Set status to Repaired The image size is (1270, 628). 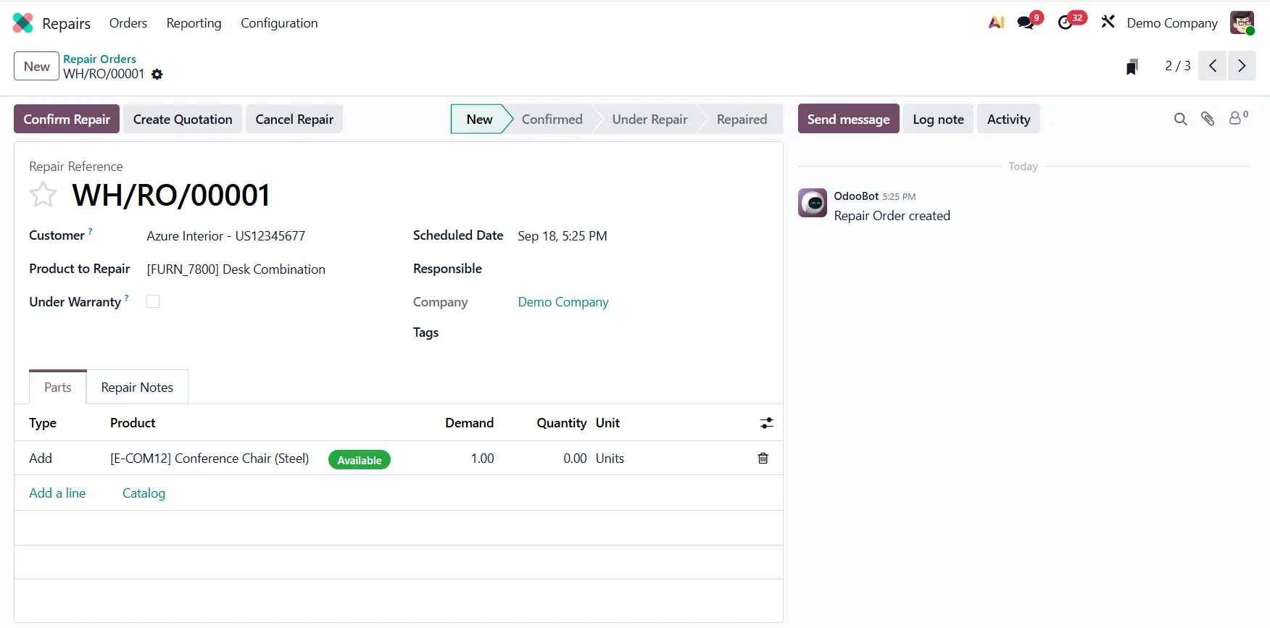(742, 120)
